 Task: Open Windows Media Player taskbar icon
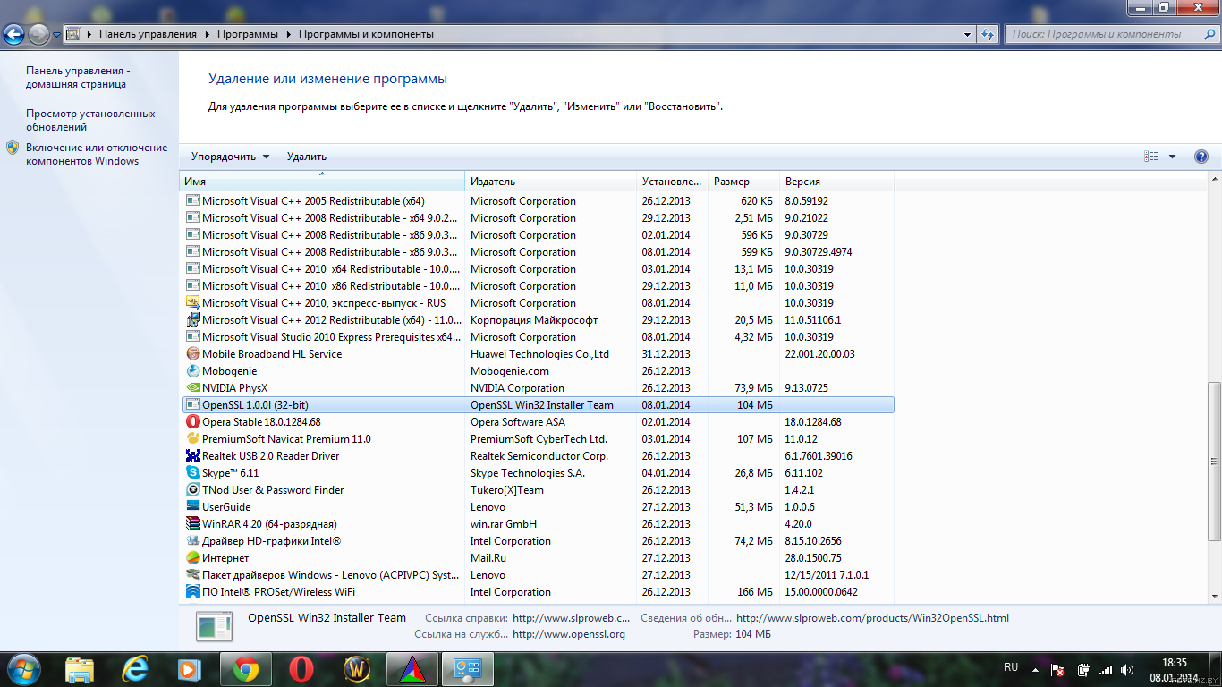[x=189, y=668]
